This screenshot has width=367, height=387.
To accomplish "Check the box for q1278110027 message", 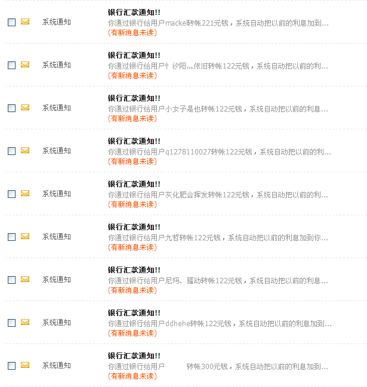I will (11, 151).
